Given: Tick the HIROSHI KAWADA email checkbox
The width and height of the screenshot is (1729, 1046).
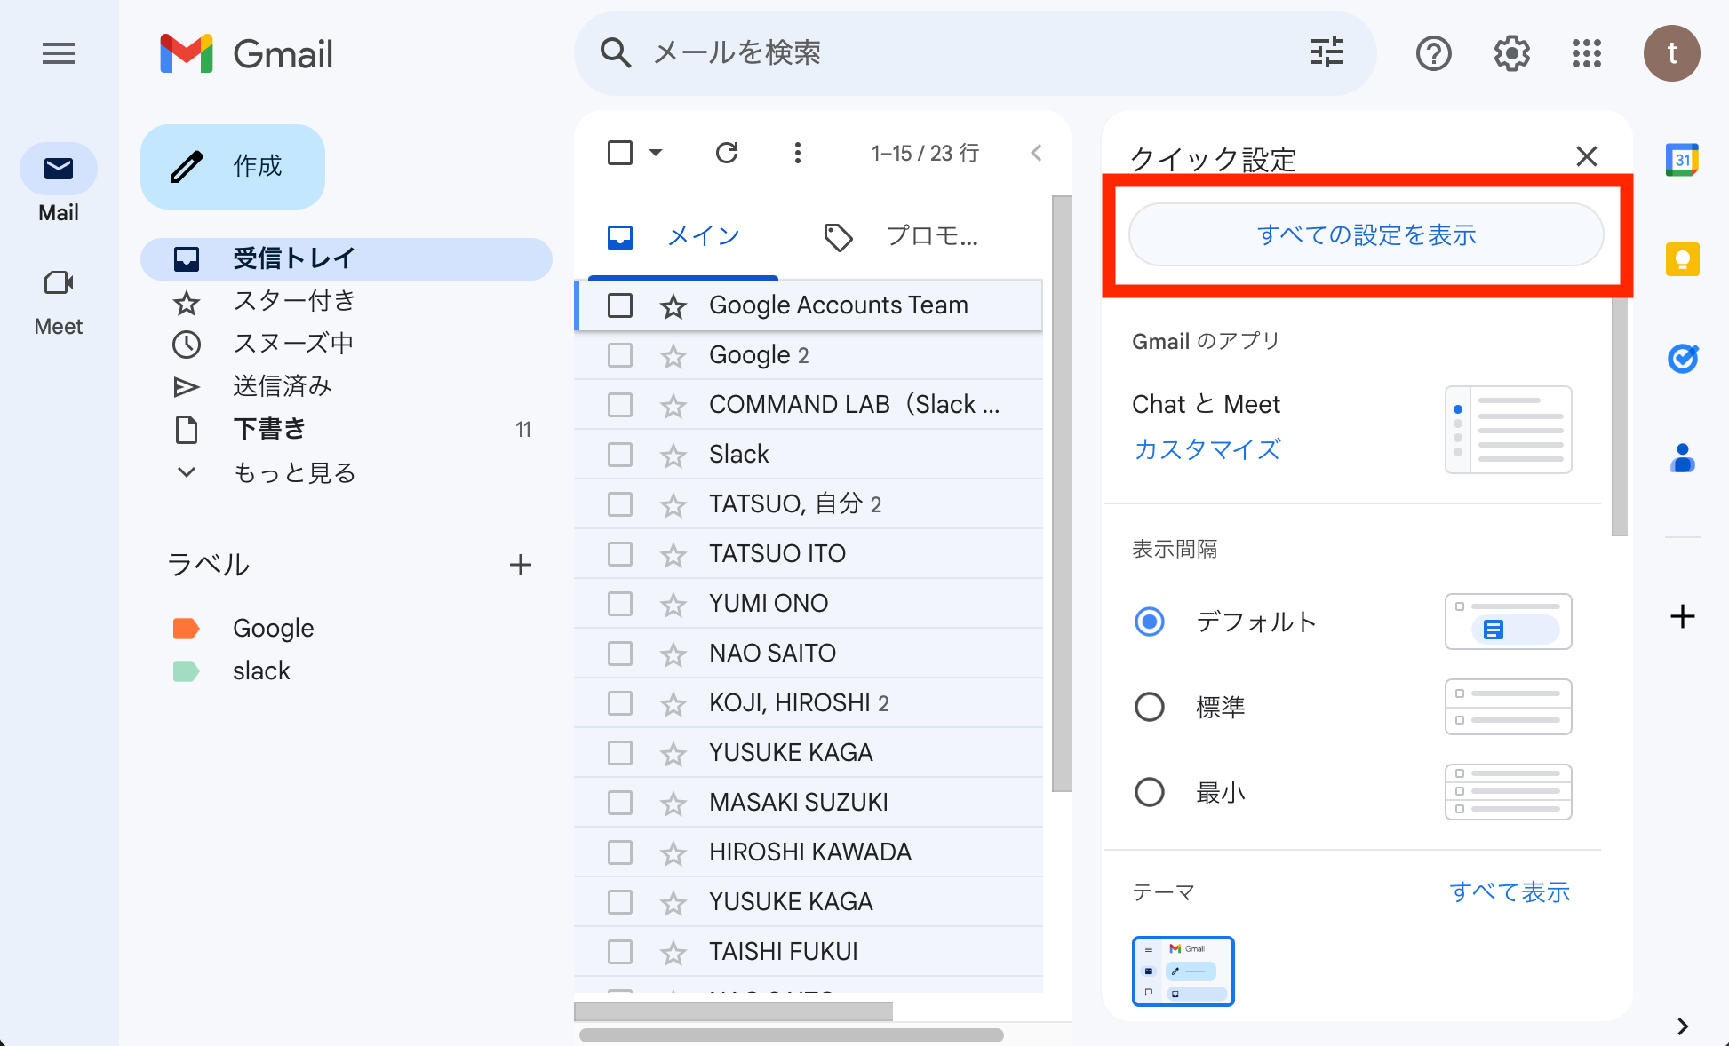Looking at the screenshot, I should tap(620, 852).
